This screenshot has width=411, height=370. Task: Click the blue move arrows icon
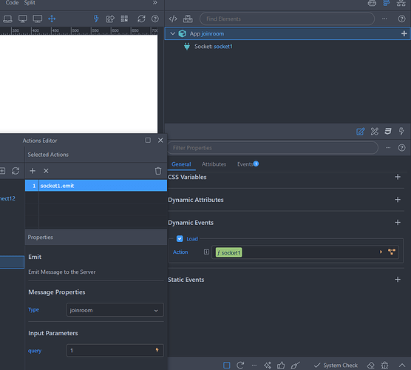click(x=52, y=19)
